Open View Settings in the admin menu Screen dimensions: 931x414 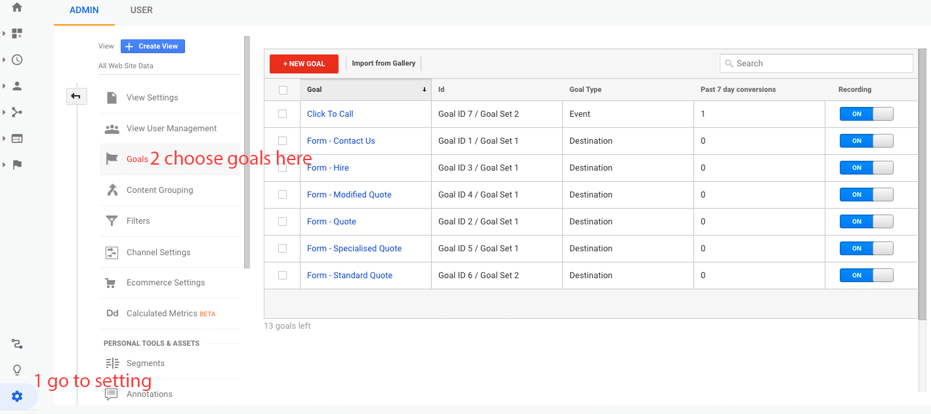click(x=152, y=98)
